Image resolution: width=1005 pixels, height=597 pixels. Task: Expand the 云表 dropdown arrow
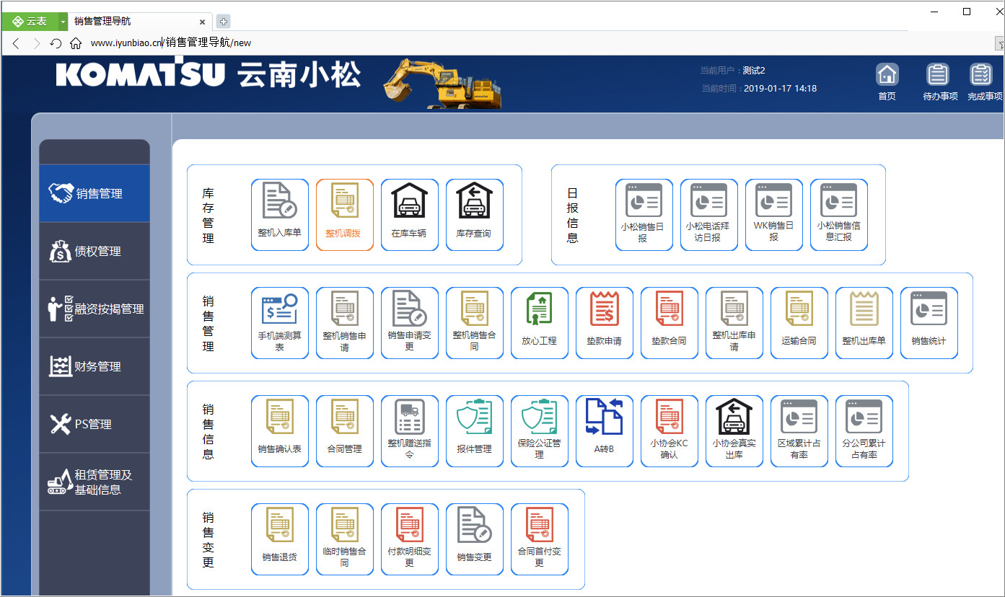[63, 22]
